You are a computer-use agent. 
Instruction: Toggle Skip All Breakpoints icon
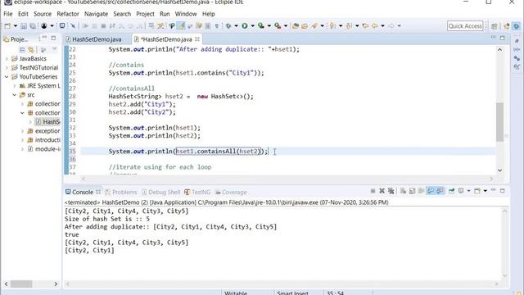[73, 25]
